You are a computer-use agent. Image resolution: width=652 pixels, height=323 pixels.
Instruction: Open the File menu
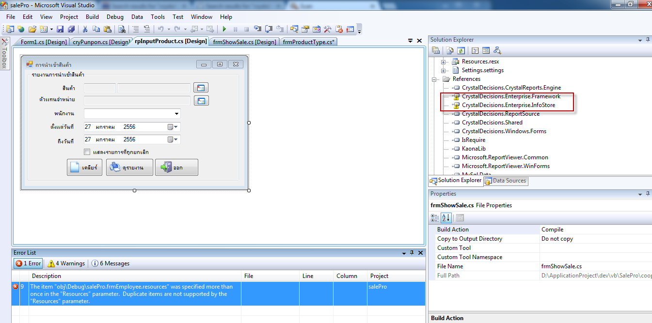(x=11, y=17)
